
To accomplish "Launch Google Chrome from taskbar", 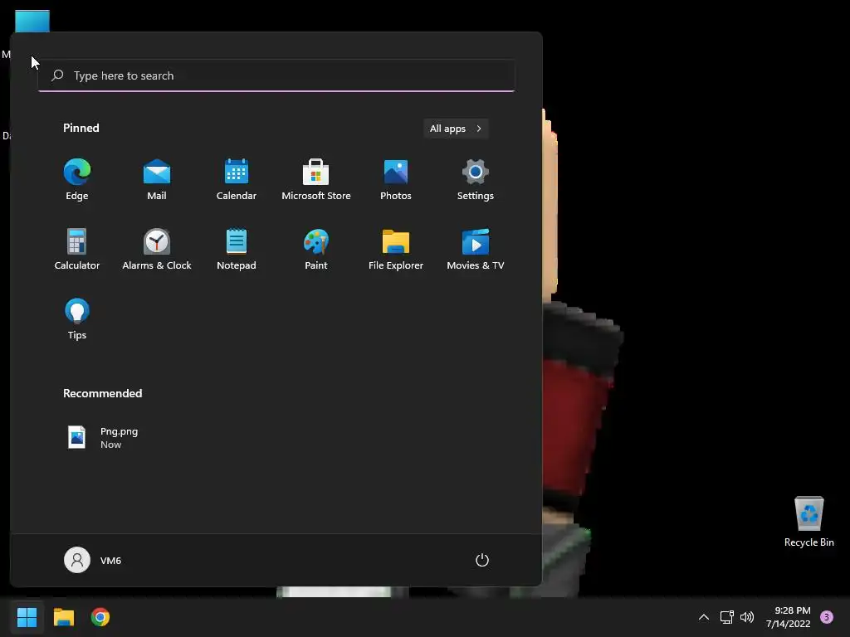I will [100, 617].
